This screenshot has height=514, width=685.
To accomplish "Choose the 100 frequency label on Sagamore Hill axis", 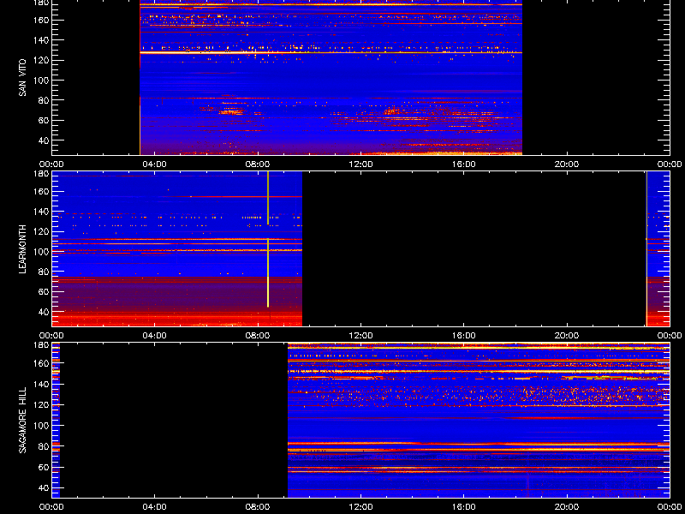I will coord(42,425).
